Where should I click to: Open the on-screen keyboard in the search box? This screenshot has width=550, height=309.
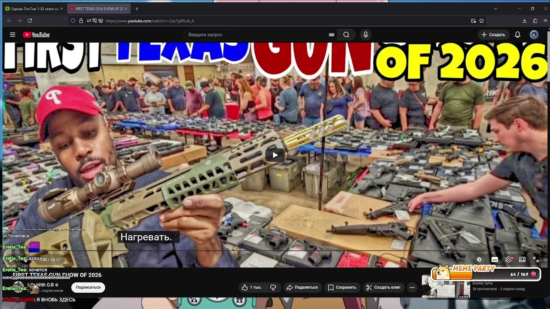(331, 35)
